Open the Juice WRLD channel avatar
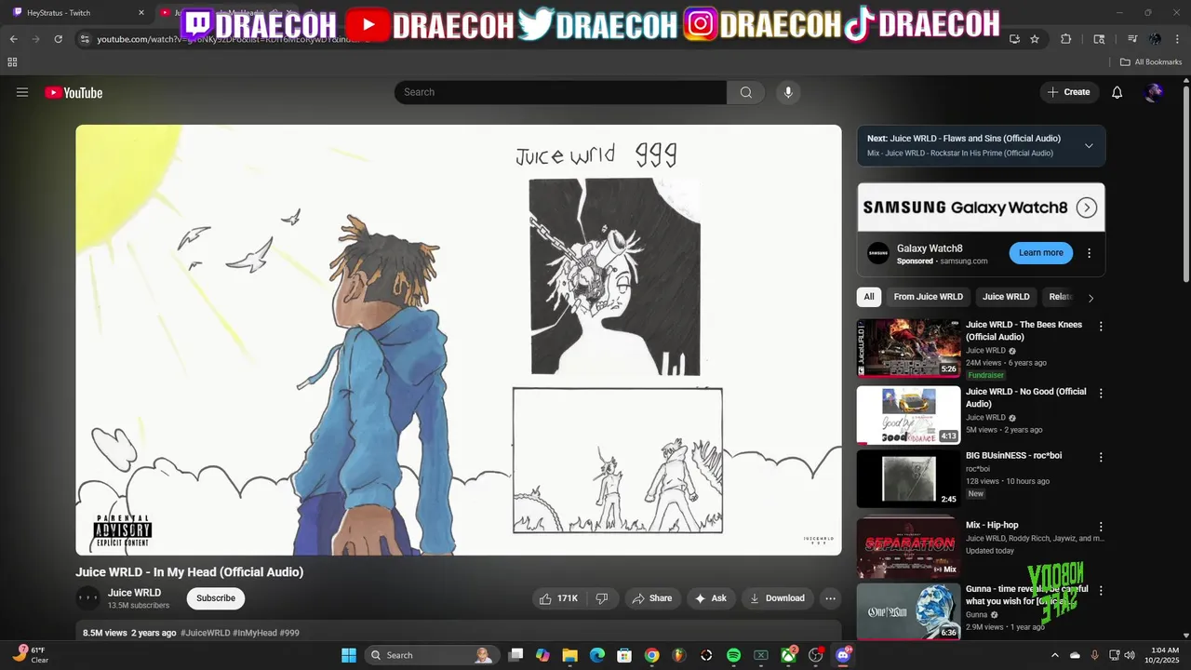1191x670 pixels. pos(87,598)
